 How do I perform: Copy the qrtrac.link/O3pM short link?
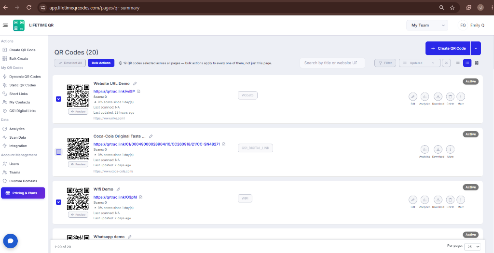pyautogui.click(x=141, y=197)
